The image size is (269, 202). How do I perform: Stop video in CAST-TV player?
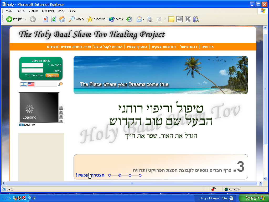[x=61, y=116]
